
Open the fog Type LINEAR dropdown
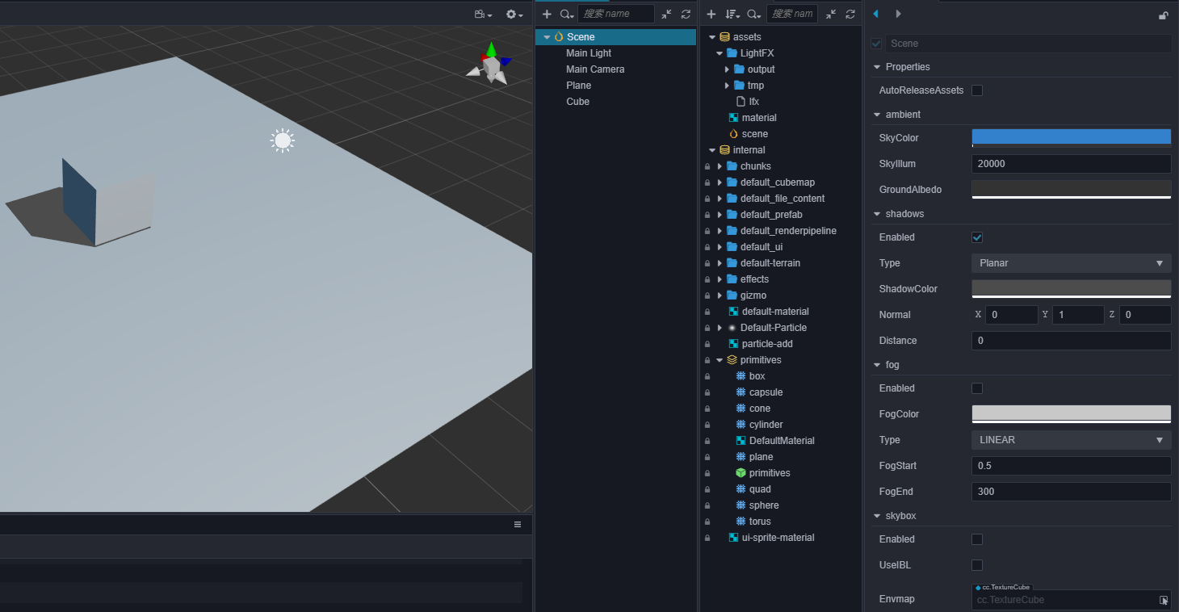[x=1071, y=440]
